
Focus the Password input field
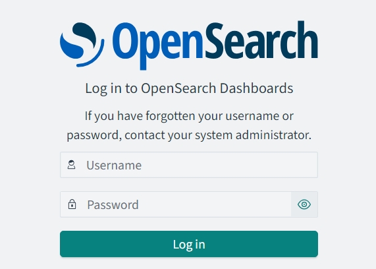click(176, 204)
